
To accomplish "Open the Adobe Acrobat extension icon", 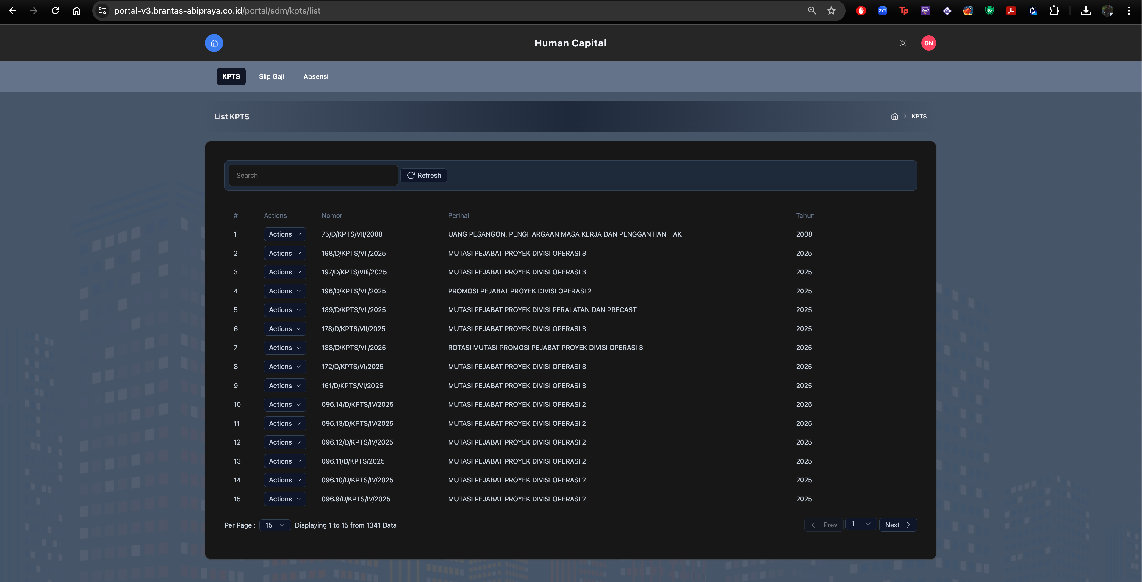I will tap(1011, 11).
